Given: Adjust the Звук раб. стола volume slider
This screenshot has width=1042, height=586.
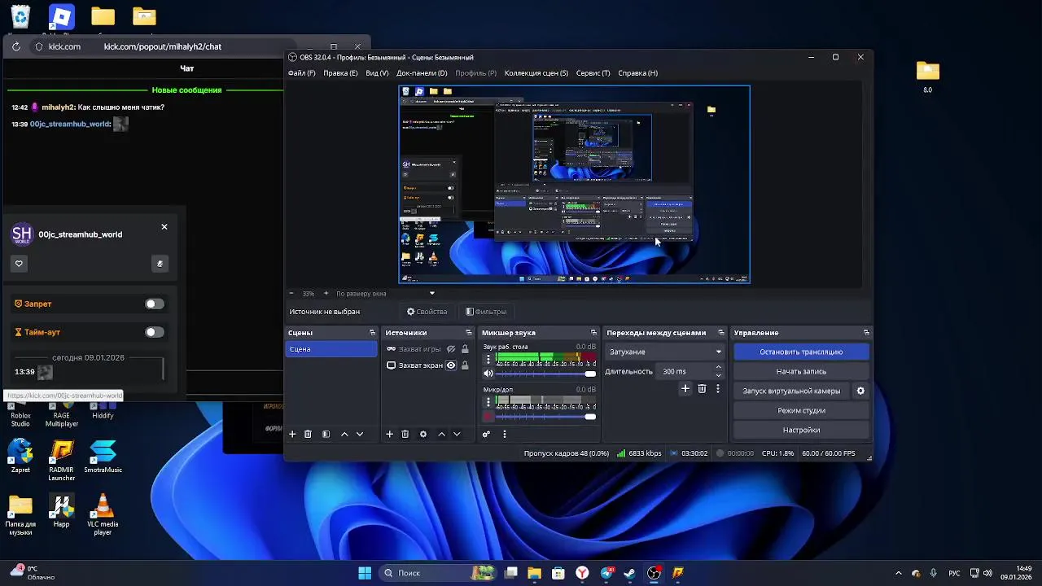Looking at the screenshot, I should pyautogui.click(x=546, y=374).
